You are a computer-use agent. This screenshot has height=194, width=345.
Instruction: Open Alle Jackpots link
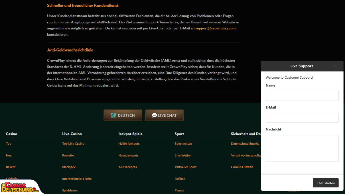click(127, 167)
